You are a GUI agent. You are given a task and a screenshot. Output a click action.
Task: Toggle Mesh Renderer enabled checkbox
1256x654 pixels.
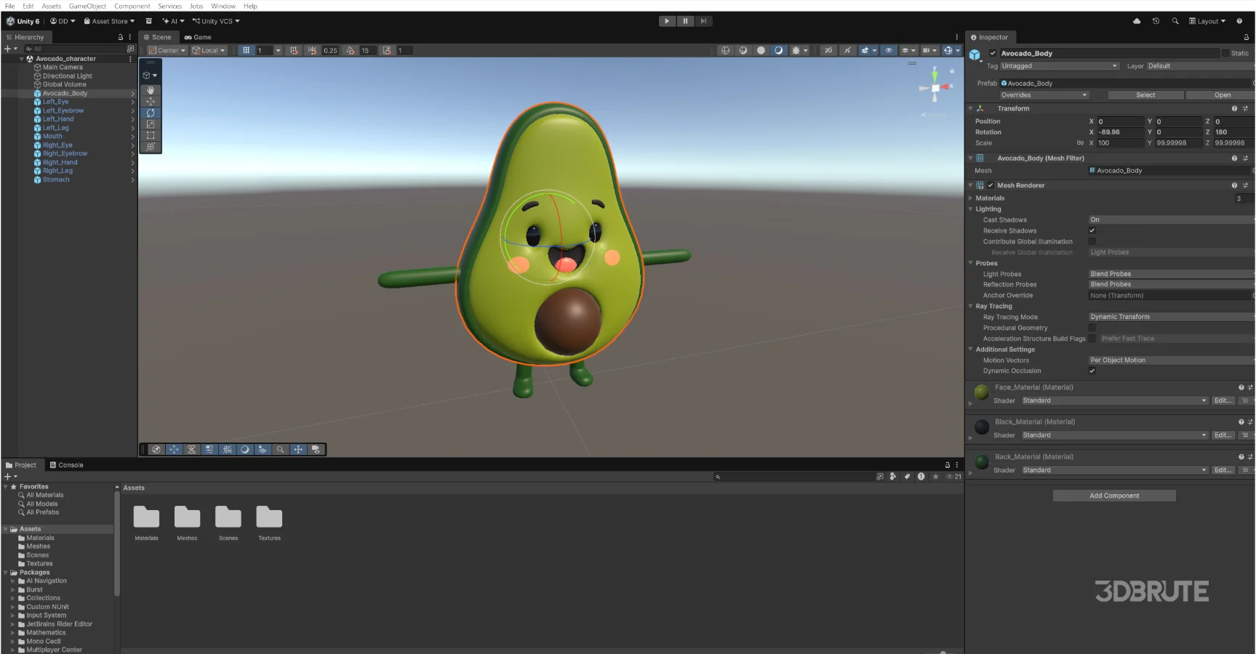(x=991, y=185)
